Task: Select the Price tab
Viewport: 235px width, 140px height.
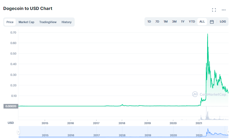Action: (x=10, y=22)
